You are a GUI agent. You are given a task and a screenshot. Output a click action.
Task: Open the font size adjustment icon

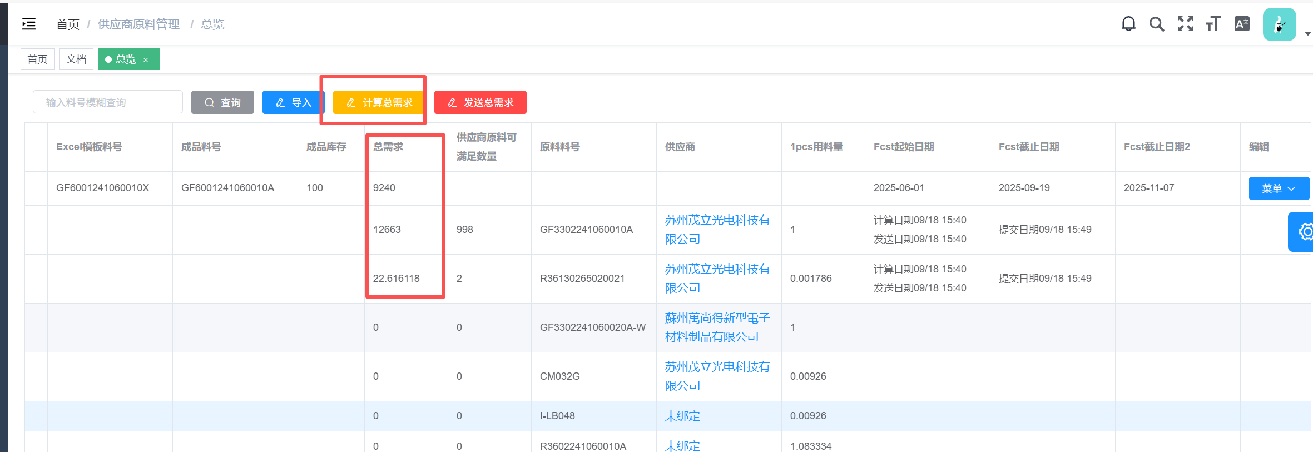(x=1213, y=24)
